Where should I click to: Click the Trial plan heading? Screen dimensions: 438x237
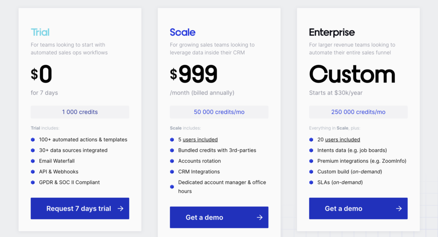(40, 32)
